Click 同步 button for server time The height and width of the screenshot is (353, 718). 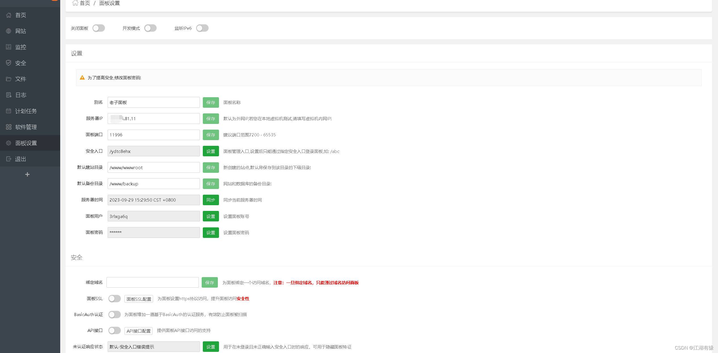tap(210, 200)
